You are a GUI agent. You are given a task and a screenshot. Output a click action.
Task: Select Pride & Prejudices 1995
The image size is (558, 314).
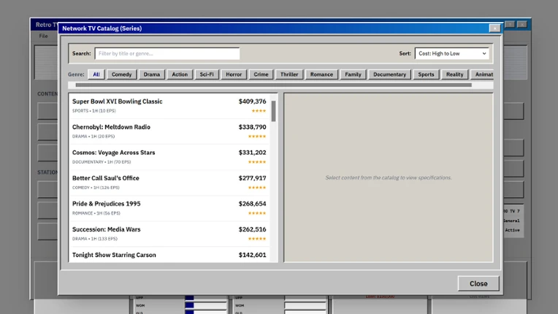(x=169, y=208)
